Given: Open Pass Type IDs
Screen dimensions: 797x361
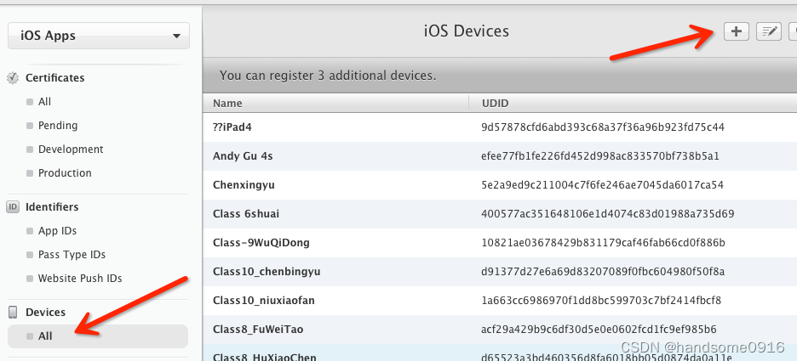Looking at the screenshot, I should tap(72, 255).
